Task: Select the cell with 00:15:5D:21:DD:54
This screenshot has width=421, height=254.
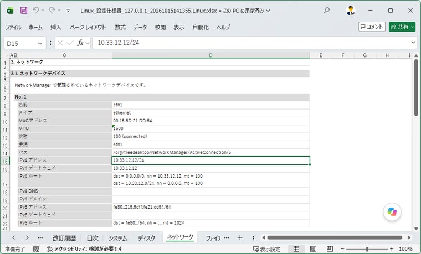Action: (210, 121)
